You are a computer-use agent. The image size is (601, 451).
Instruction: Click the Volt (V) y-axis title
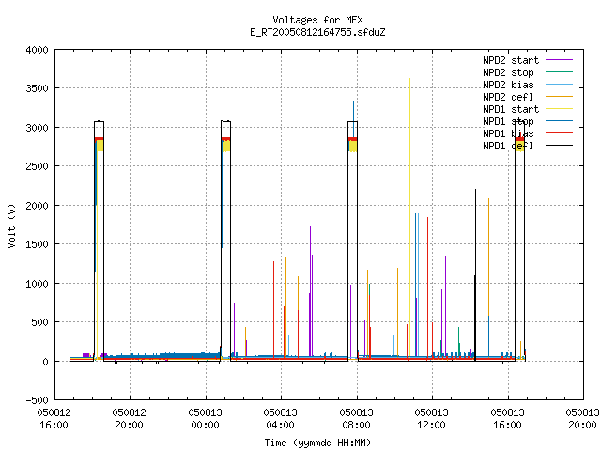click(x=11, y=225)
